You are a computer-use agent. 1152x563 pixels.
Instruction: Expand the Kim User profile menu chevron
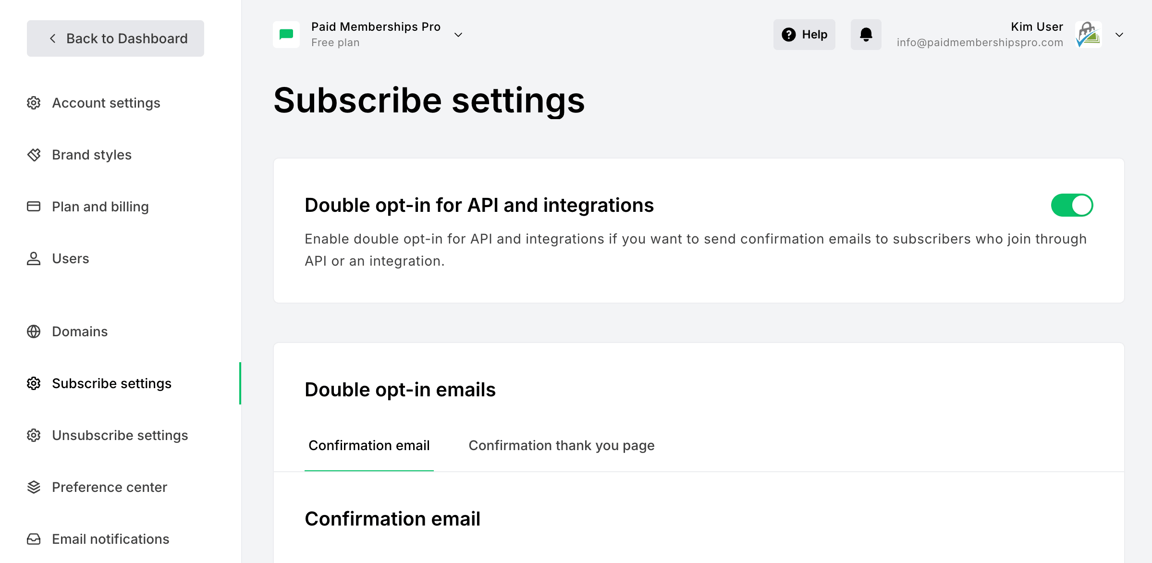[x=1119, y=35]
